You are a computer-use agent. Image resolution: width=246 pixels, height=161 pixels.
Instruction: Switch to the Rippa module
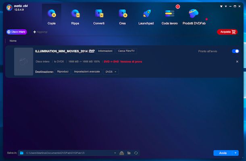[75, 17]
